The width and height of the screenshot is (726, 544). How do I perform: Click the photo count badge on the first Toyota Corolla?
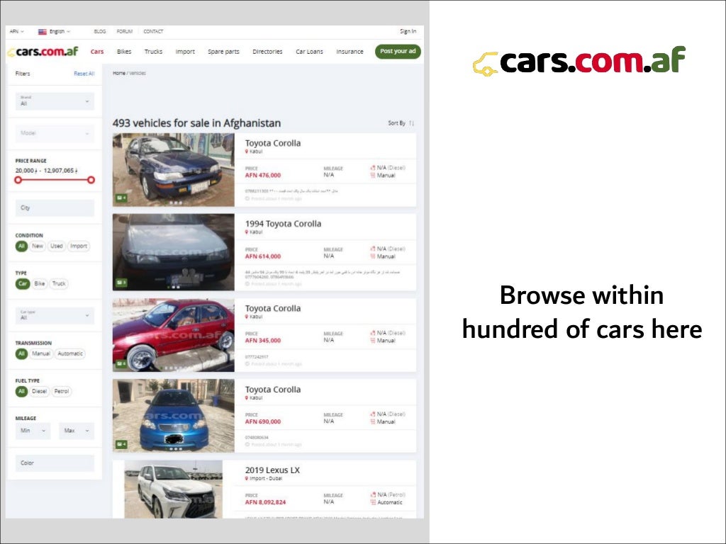tap(121, 198)
